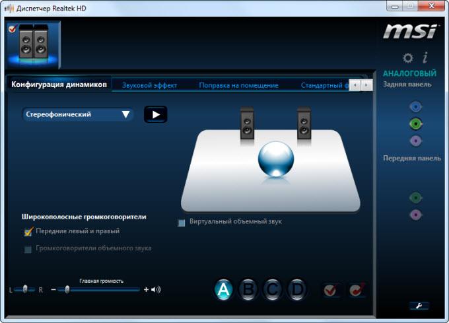
Task: Click green front panel jack
Action: 415,197
